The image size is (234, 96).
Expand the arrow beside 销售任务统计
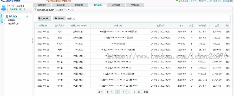(5, 23)
